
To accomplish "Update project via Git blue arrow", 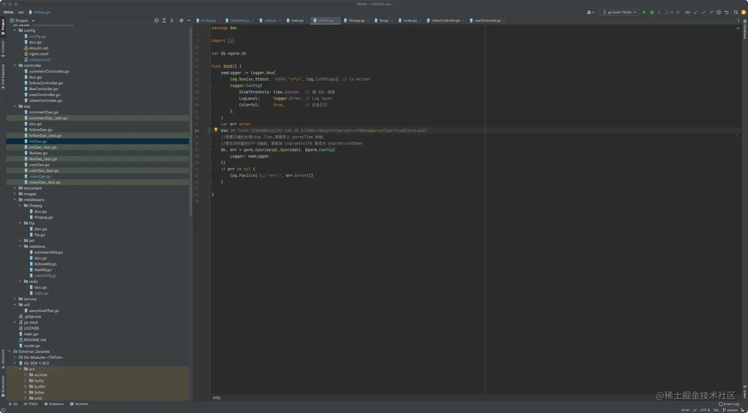I will click(696, 12).
